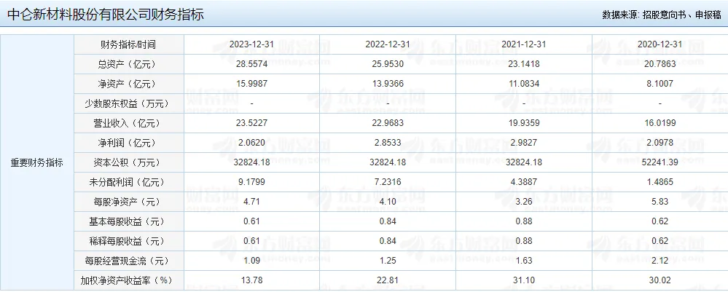Select revenue value 19.9359
The height and width of the screenshot is (292, 728).
524,124
